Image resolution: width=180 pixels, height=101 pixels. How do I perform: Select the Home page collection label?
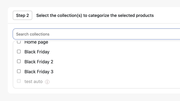click(36, 42)
